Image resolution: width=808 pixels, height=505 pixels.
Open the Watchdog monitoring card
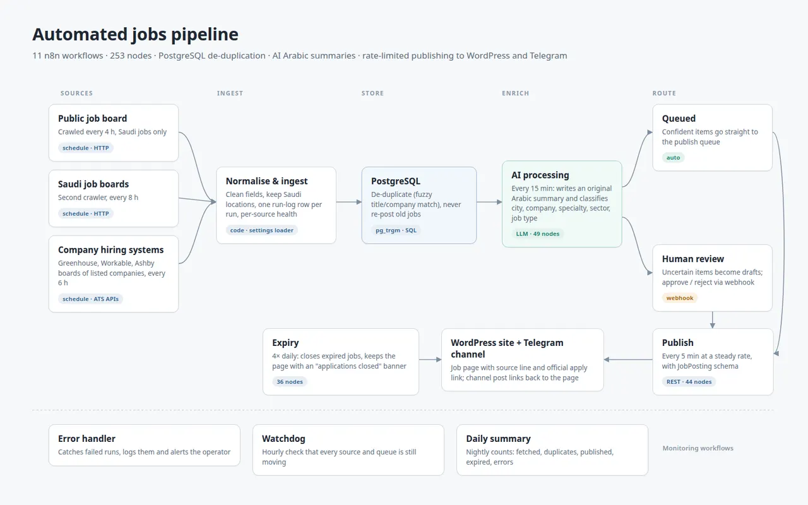tap(348, 450)
